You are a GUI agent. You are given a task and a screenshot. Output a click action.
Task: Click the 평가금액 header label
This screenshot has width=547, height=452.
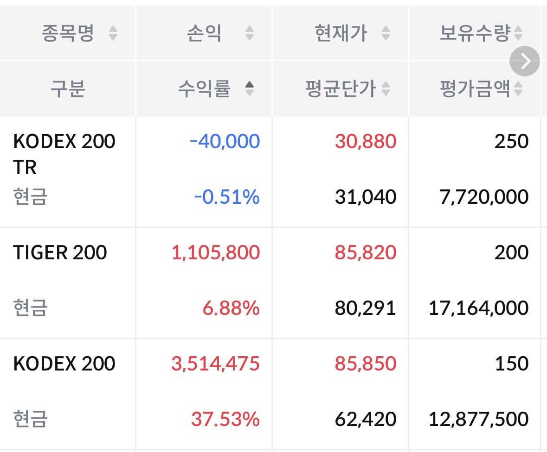(x=475, y=88)
